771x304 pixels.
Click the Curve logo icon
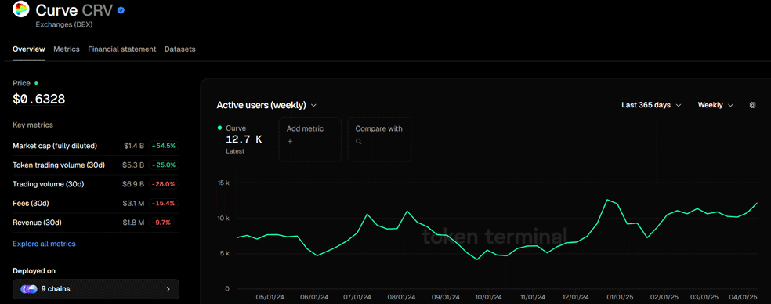20,9
